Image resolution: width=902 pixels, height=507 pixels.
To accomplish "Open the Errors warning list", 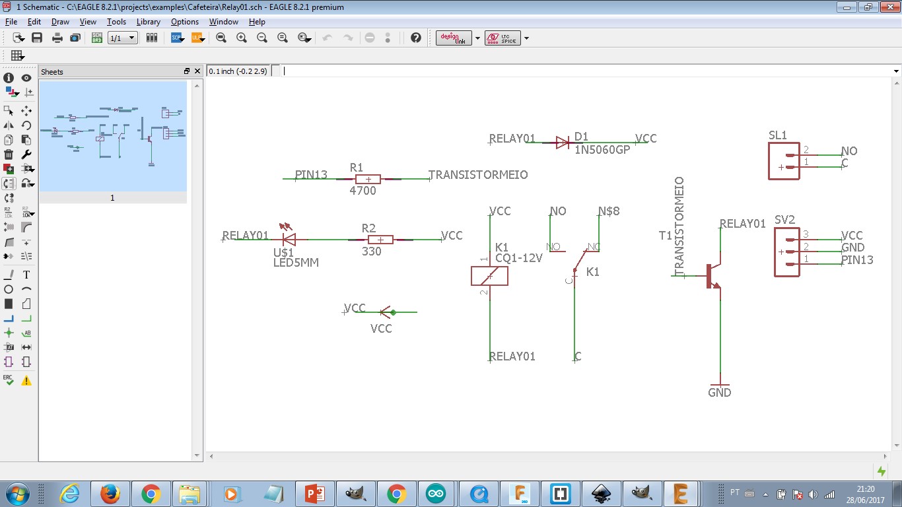I will [x=26, y=380].
